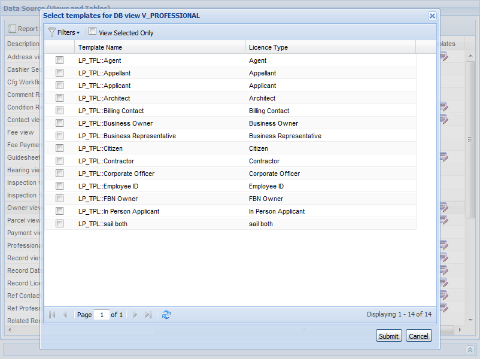Check the LP_TPL::Agent row checkbox
The width and height of the screenshot is (480, 359).
pos(59,60)
